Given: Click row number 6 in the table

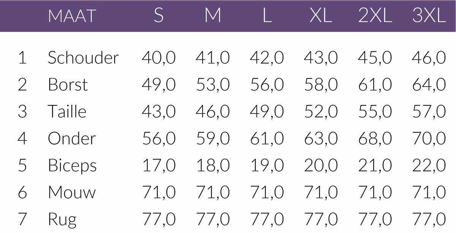Looking at the screenshot, I should [x=22, y=192].
